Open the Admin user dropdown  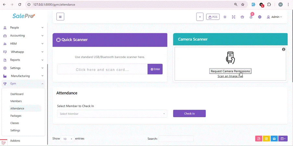coord(274,17)
